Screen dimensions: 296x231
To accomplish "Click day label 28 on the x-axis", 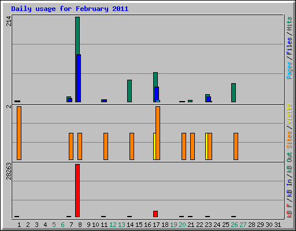I will click(x=251, y=225).
